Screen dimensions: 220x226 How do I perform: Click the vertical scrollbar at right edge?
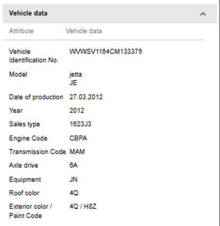218,113
